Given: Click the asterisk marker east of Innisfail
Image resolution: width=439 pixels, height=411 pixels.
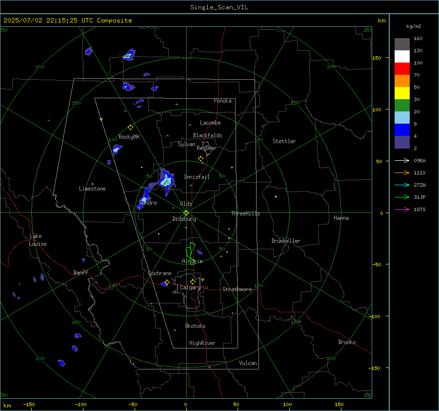Looking at the screenshot, I should 232,168.
